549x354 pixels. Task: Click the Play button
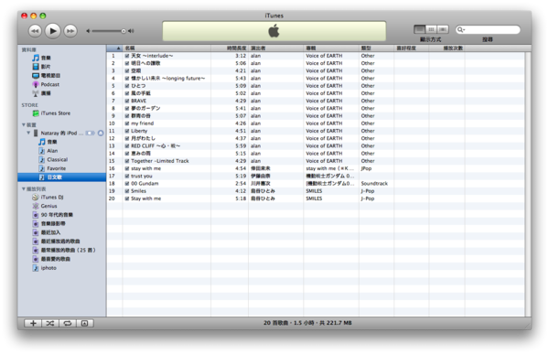[53, 31]
